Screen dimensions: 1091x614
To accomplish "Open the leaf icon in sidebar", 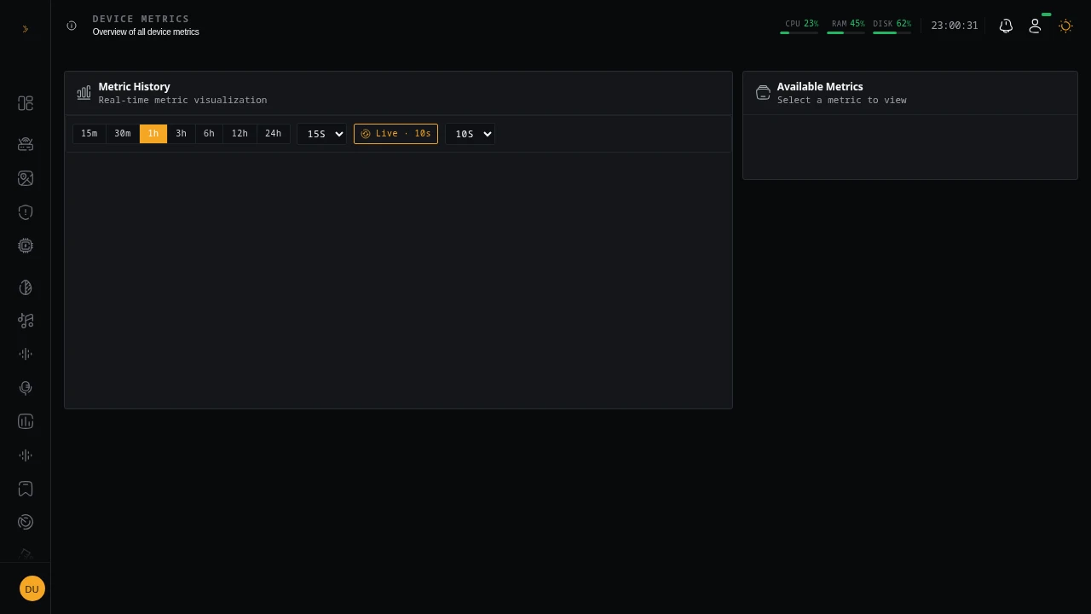I will tap(26, 287).
